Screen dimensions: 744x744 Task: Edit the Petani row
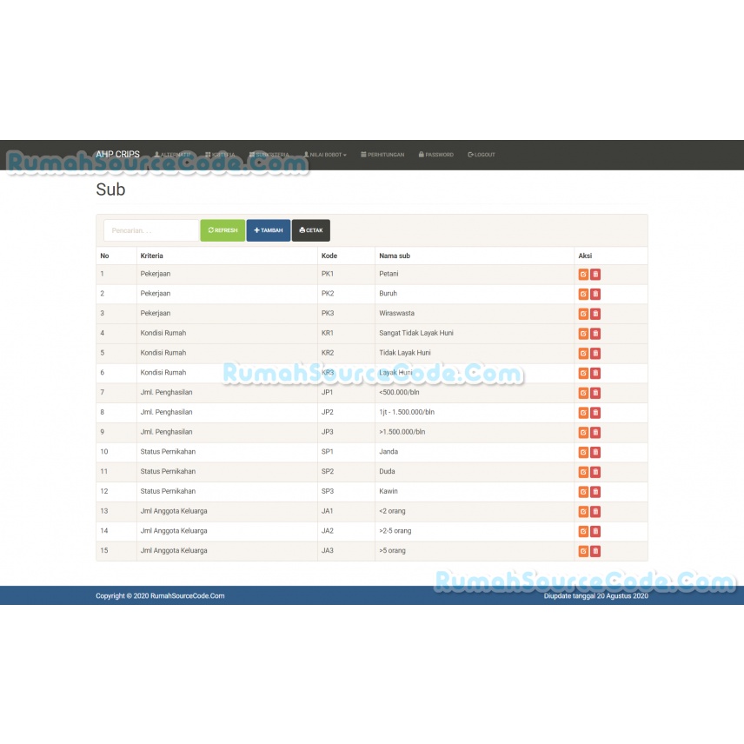(x=583, y=275)
